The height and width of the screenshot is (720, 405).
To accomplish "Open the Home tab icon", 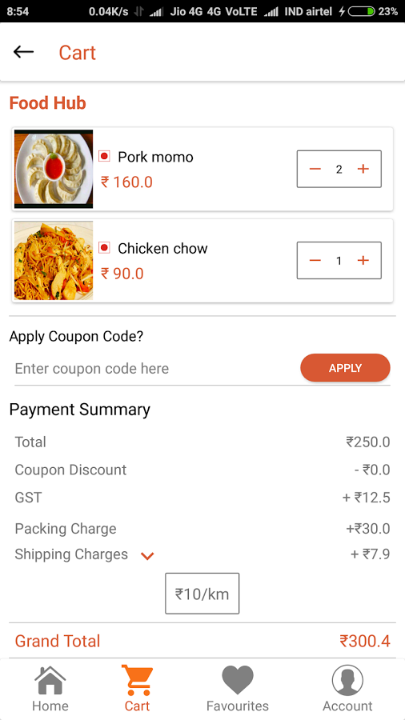I will (x=50, y=681).
